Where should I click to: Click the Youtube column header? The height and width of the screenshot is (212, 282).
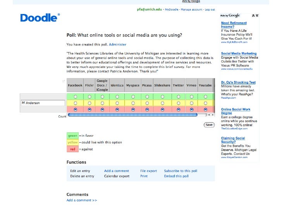pos(205,85)
